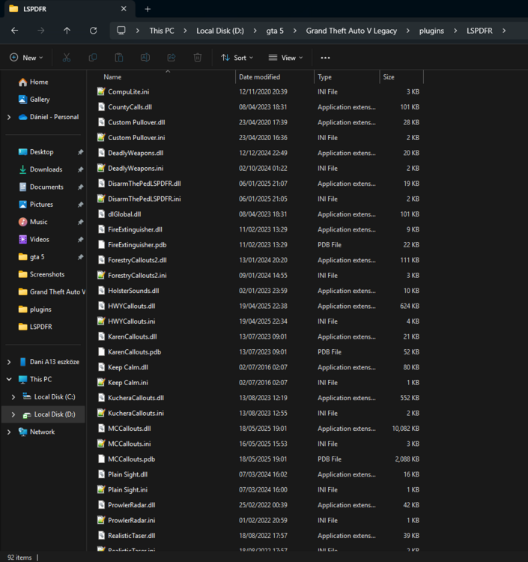Select the DeadlyWeapons.ini file icon

101,169
